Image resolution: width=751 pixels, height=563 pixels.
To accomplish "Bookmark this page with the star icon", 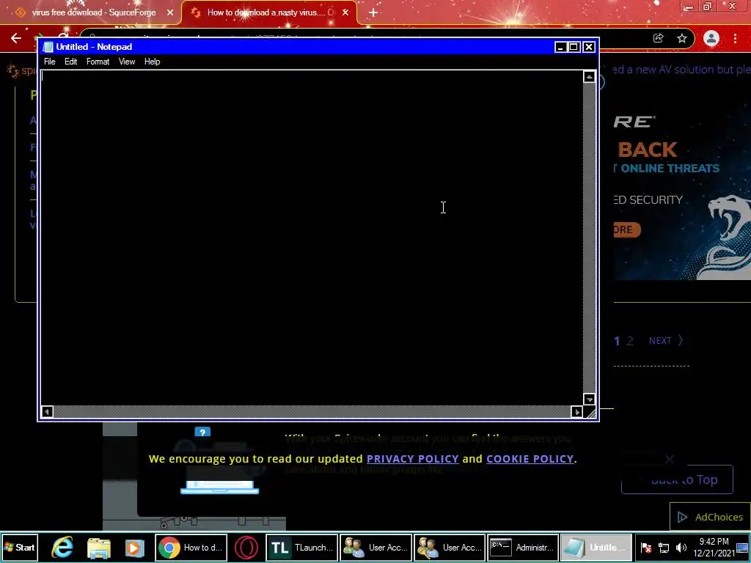I will 682,38.
